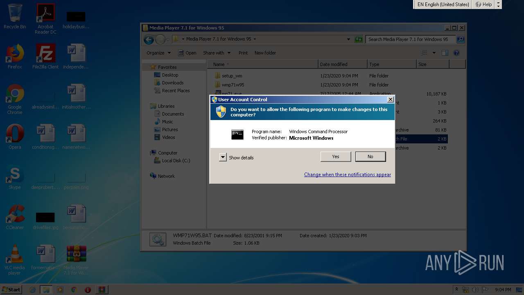Open the Share with menu
The image size is (524, 295).
tap(217, 53)
